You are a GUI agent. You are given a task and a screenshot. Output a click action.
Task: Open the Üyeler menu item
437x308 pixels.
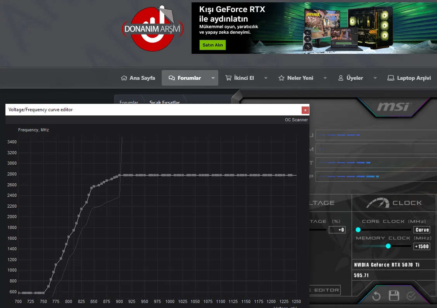tap(354, 78)
